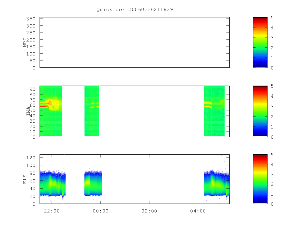This screenshot has width=306, height=229.
Task: Click the 100 tick on ELS axis
Action: [x=31, y=165]
